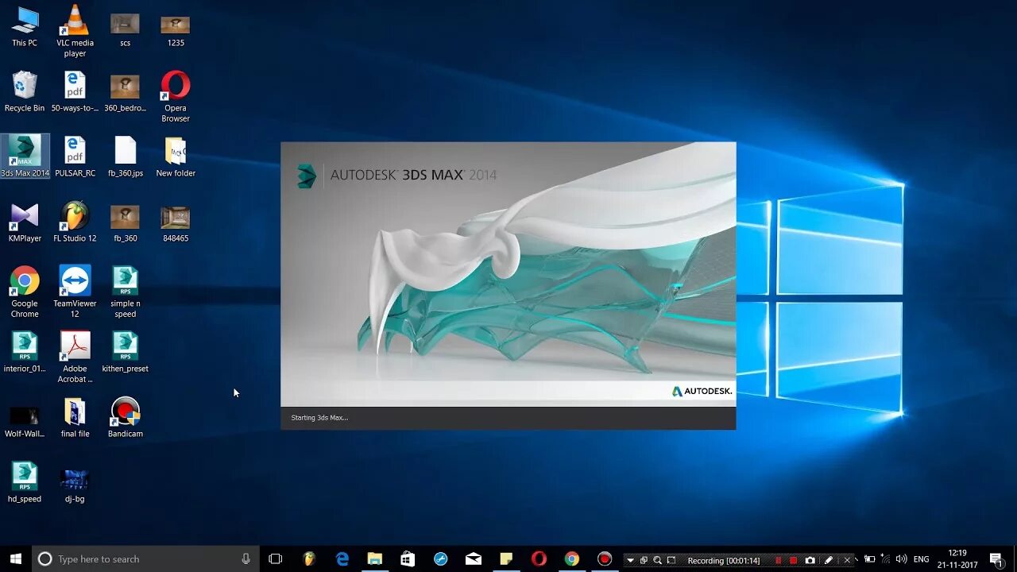Click the 'Starting 3ds Max...' status text

click(319, 418)
